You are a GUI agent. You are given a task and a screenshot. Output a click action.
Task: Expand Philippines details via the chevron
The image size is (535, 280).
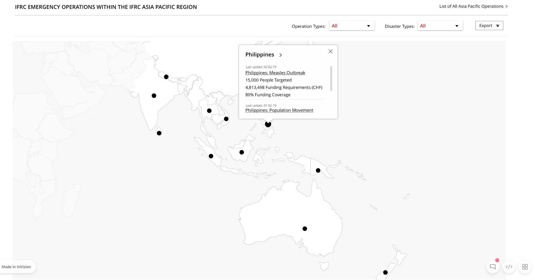click(x=281, y=55)
